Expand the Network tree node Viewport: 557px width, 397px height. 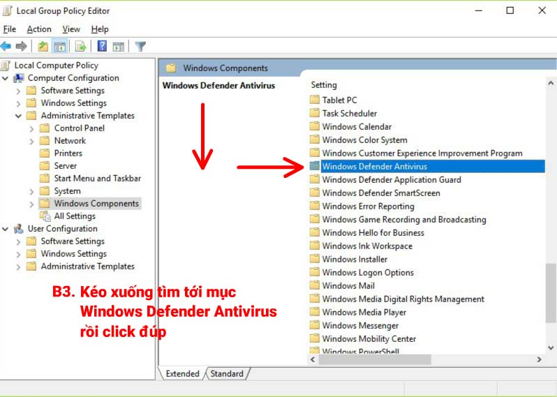tap(31, 141)
